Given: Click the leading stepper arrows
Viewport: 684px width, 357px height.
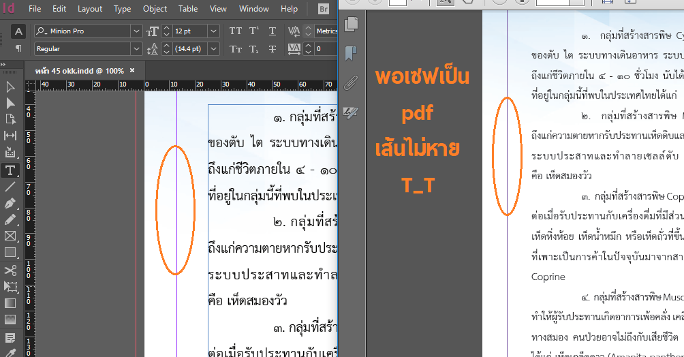Looking at the screenshot, I should coord(166,49).
